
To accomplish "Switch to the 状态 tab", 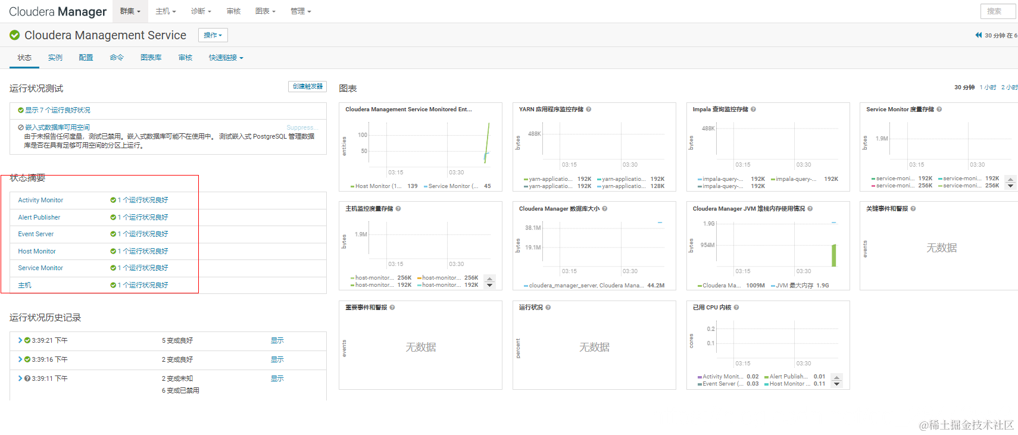I will click(x=24, y=58).
